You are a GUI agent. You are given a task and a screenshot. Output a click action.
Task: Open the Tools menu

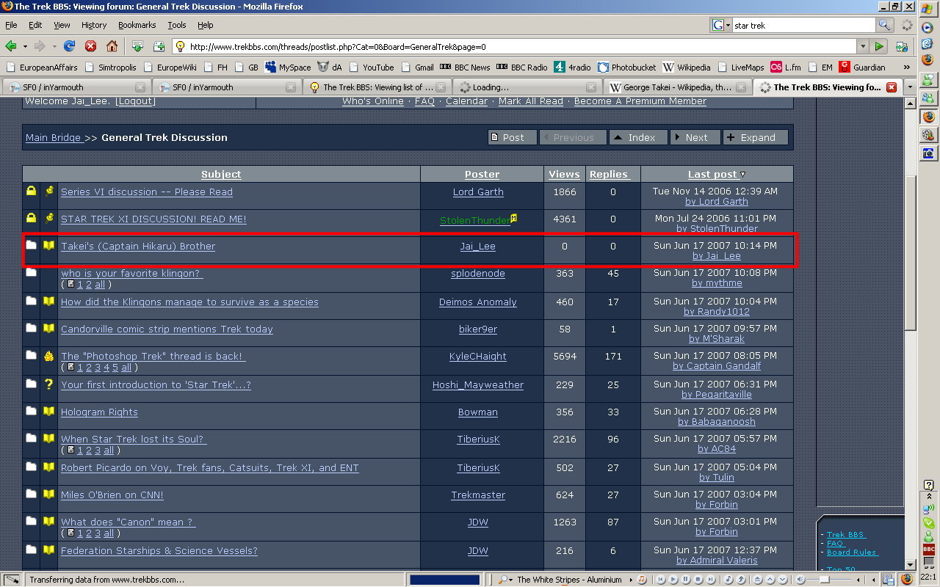tap(177, 25)
